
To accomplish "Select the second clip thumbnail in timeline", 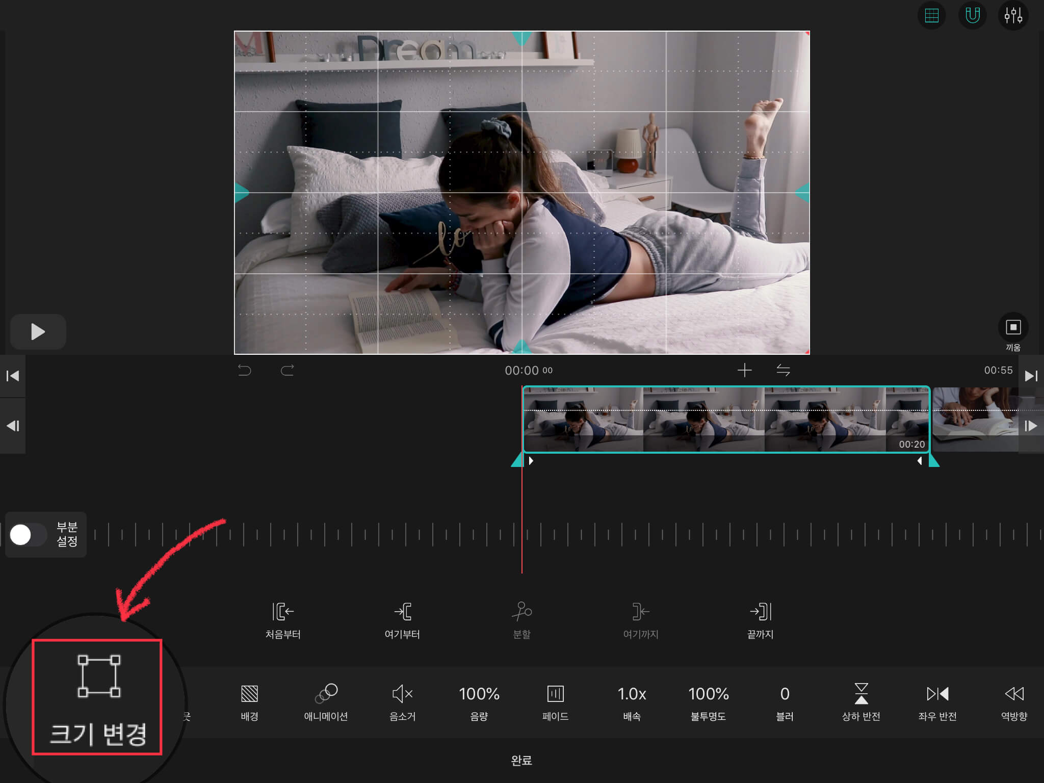I will [974, 419].
